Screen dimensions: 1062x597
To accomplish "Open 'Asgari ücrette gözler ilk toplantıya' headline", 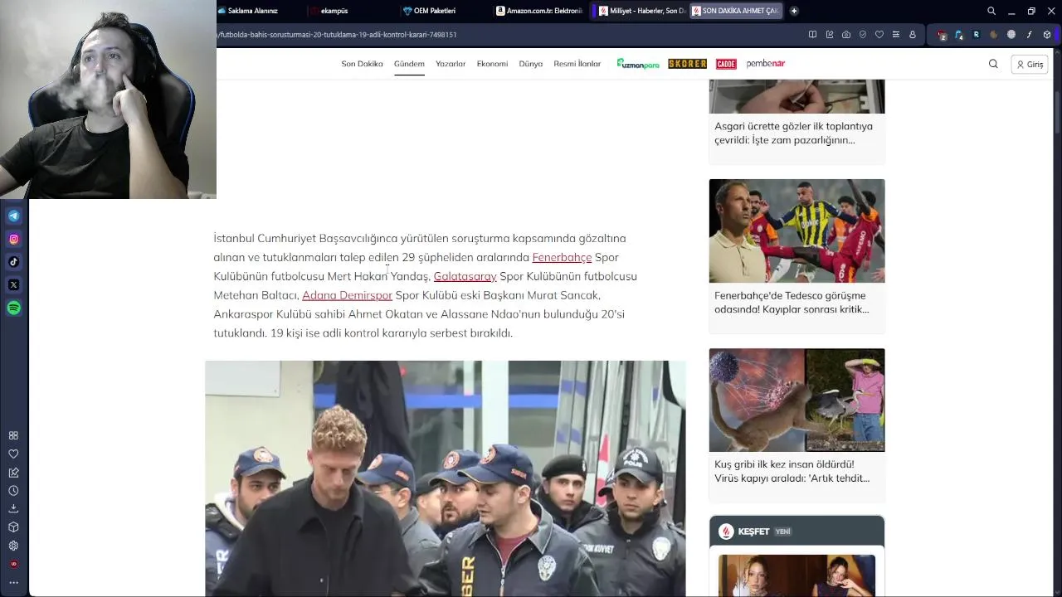I will pyautogui.click(x=793, y=133).
